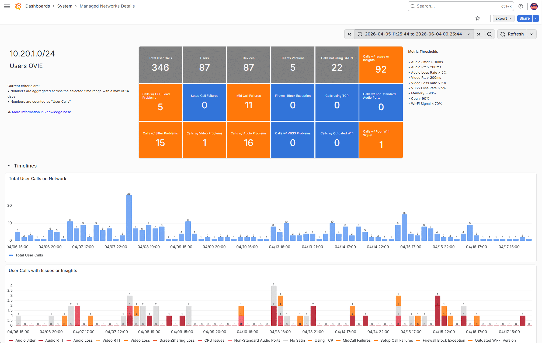542x343 pixels.
Task: Click the orange Calls w/ Issues or Insights tile
Action: pos(381,65)
